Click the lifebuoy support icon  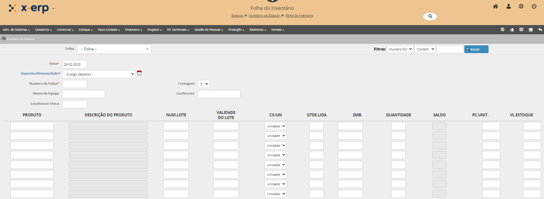[521, 6]
